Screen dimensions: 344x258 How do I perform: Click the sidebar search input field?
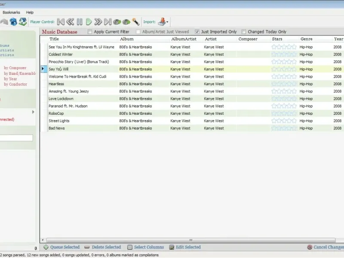(x=16, y=138)
